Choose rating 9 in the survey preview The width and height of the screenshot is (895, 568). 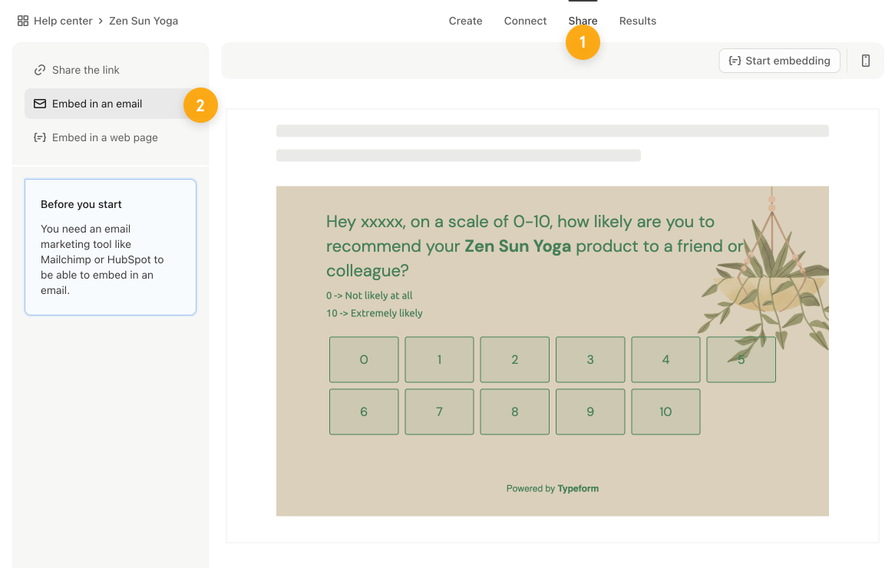pos(590,412)
